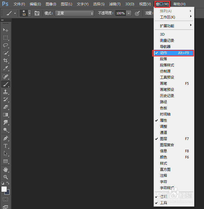
Task: Expand the 排列(A) submenu
Action: [174, 11]
